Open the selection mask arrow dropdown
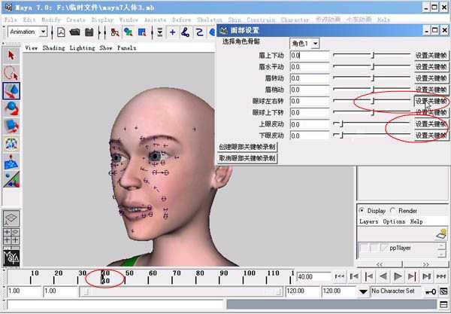 (x=159, y=32)
